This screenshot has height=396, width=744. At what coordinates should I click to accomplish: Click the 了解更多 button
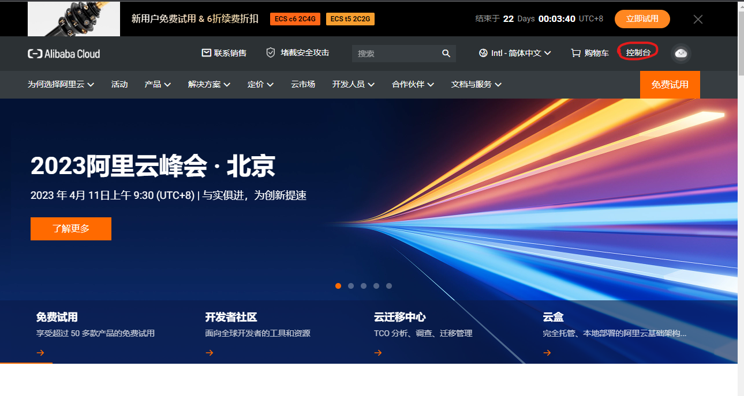(71, 229)
